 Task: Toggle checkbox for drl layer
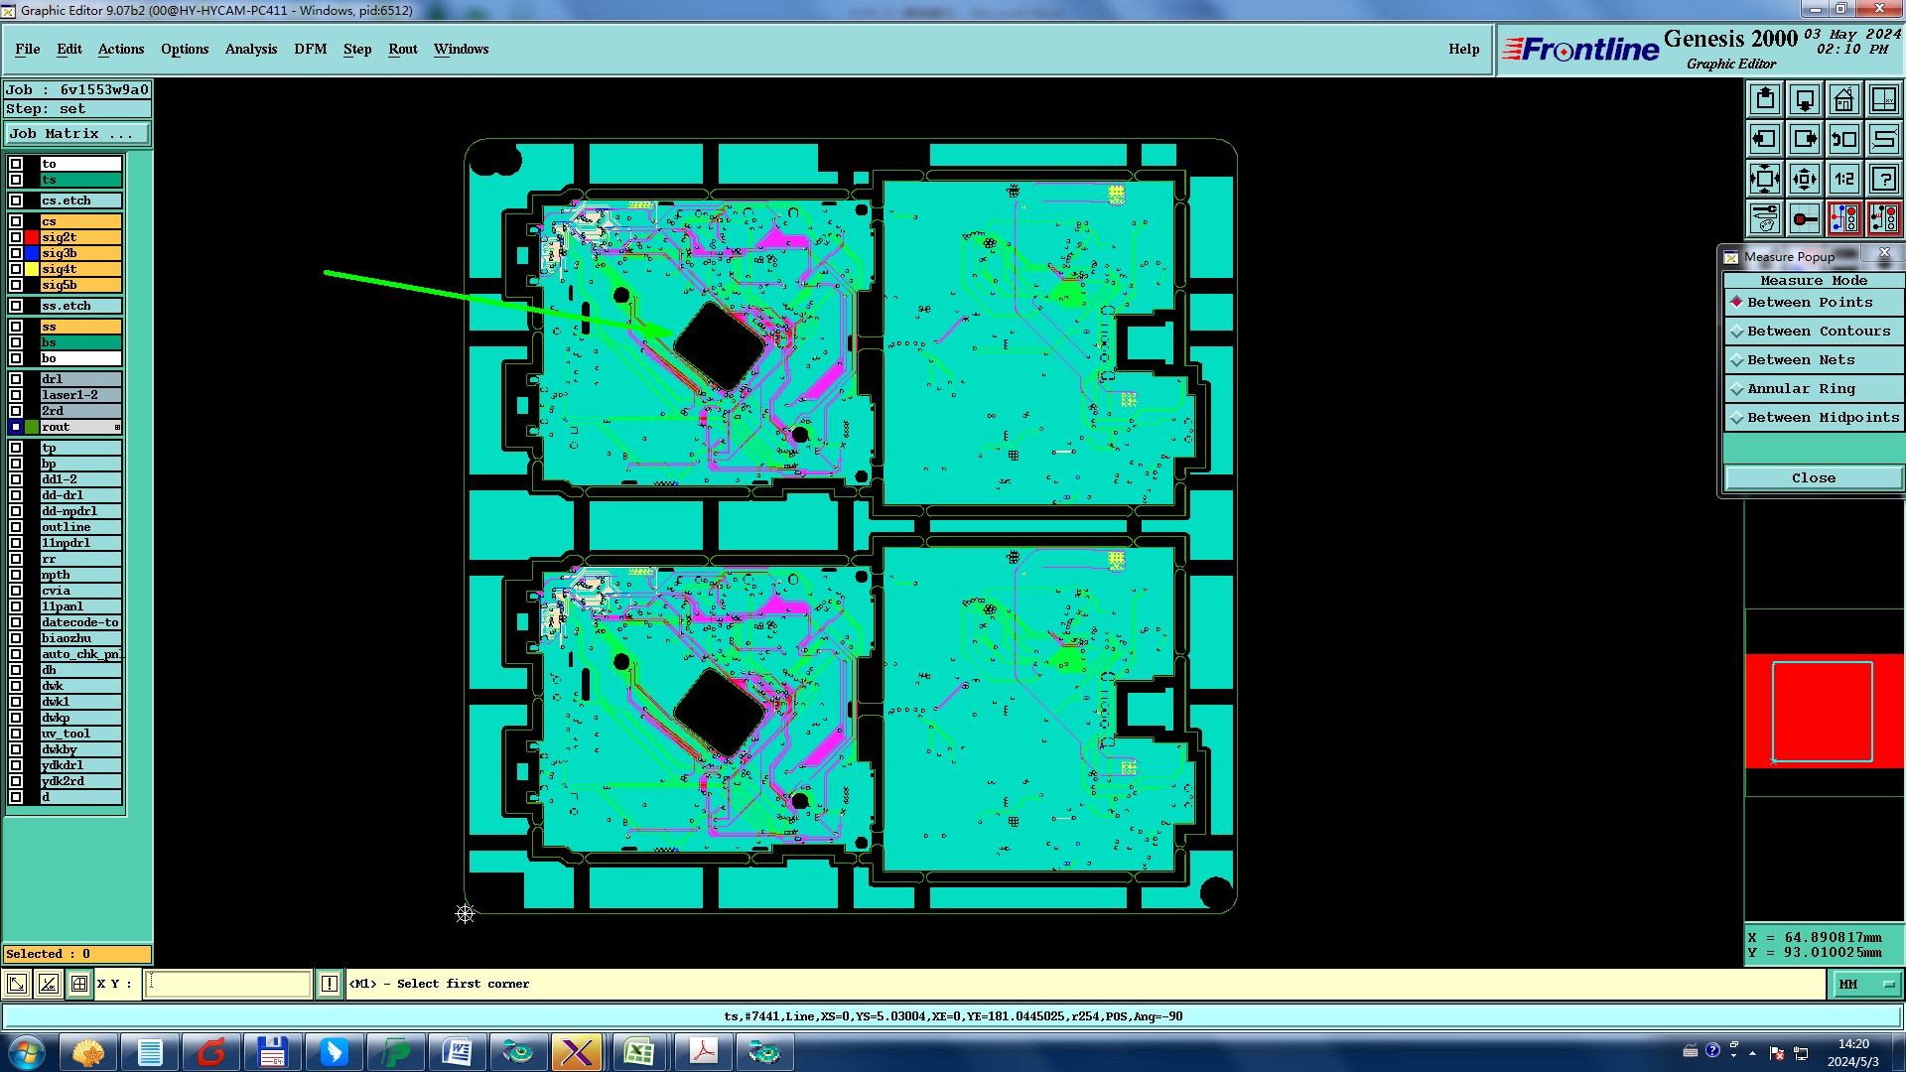(16, 379)
